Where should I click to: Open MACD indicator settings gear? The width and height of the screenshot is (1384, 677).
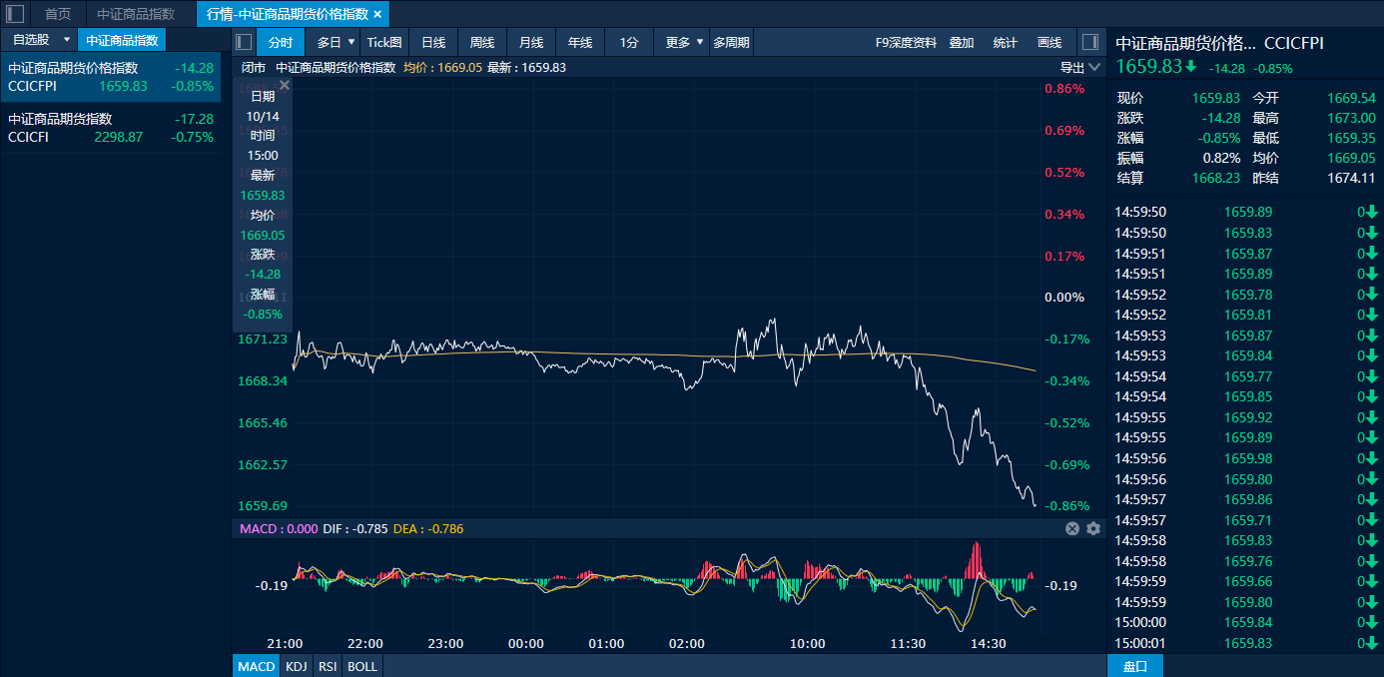[1093, 528]
